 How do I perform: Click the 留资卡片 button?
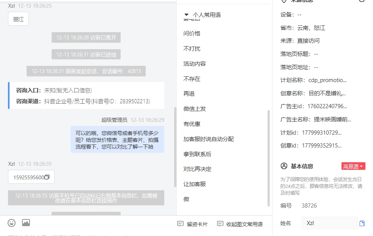193,224
